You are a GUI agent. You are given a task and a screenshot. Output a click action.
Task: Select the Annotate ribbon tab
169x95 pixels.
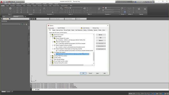pos(12,6)
